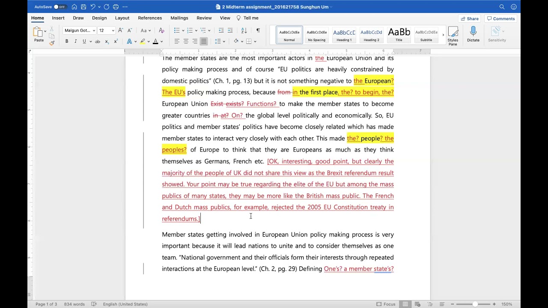The width and height of the screenshot is (548, 308).
Task: Click the Paste button
Action: tap(39, 34)
